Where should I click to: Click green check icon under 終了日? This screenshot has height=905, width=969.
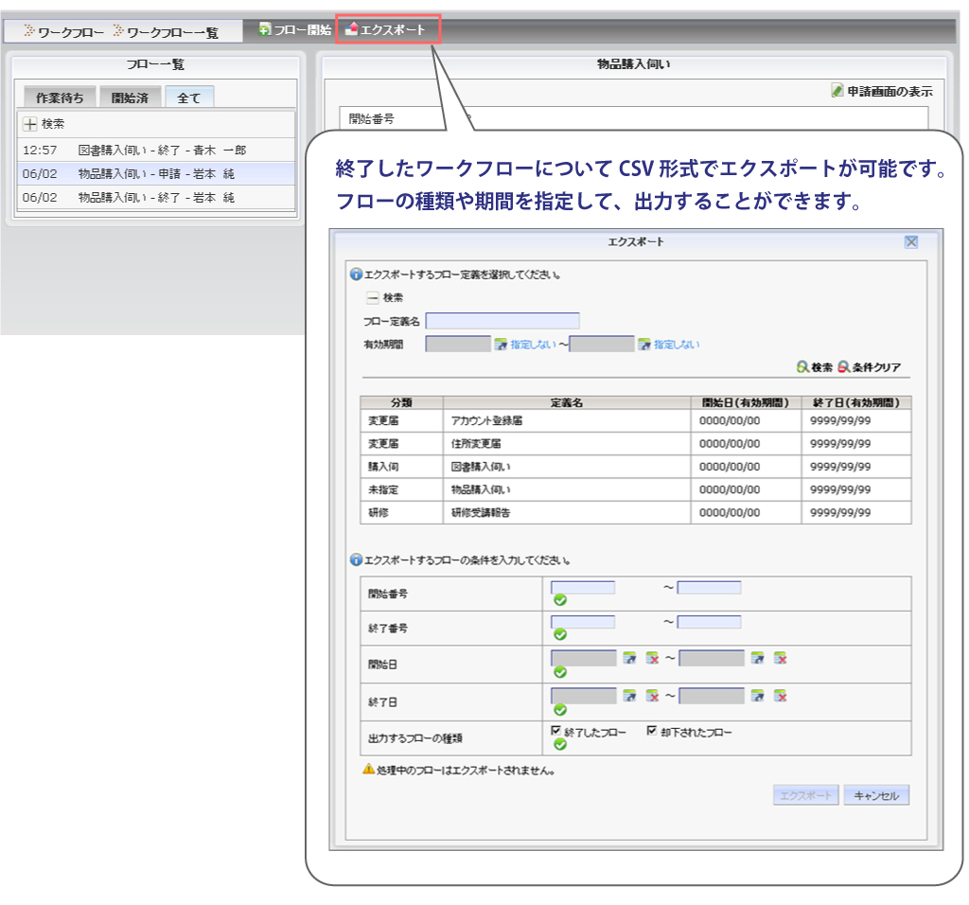click(x=560, y=710)
